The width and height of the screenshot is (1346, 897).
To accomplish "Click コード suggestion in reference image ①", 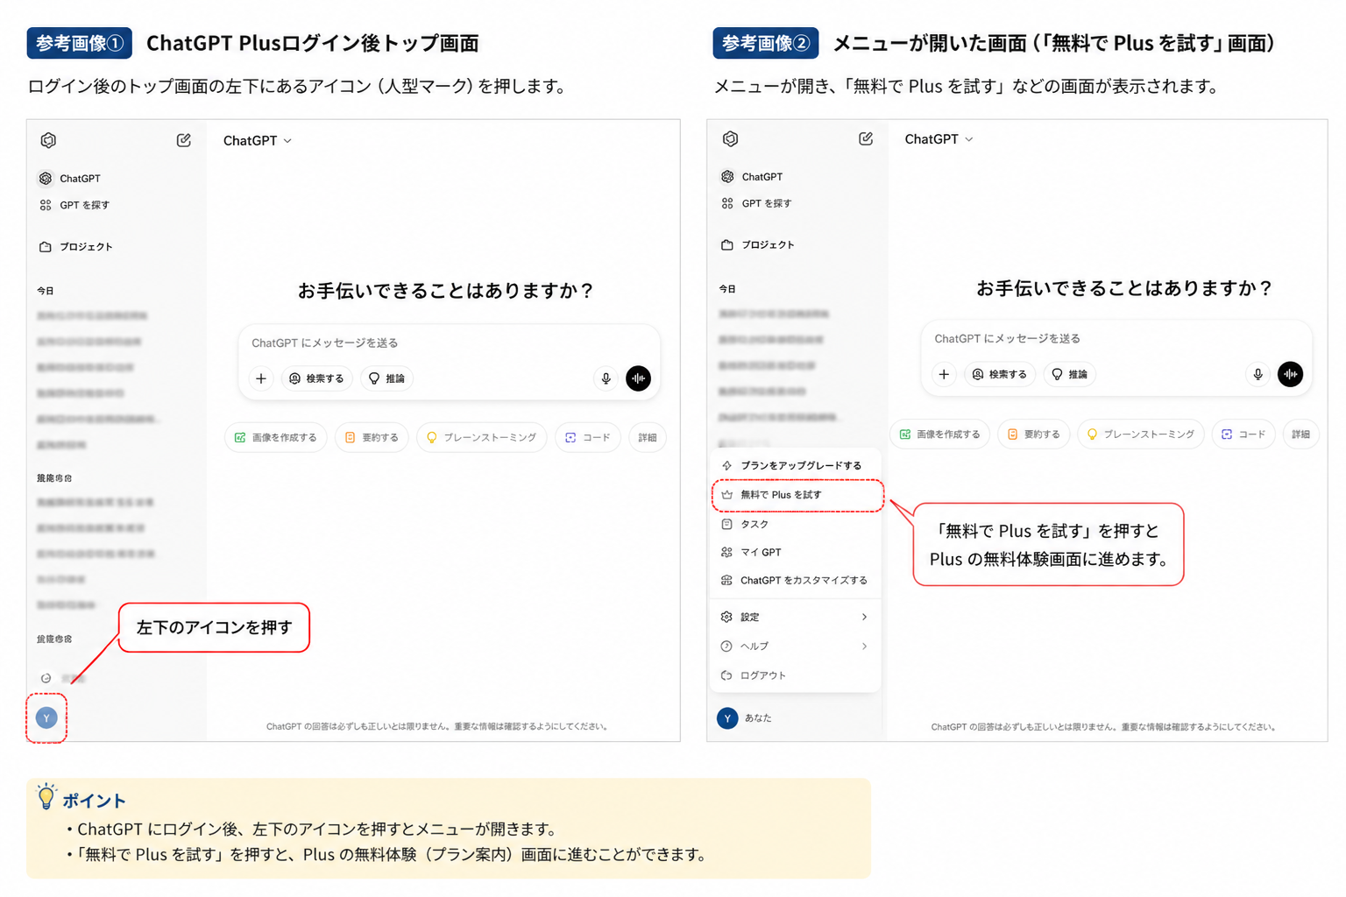I will [588, 437].
